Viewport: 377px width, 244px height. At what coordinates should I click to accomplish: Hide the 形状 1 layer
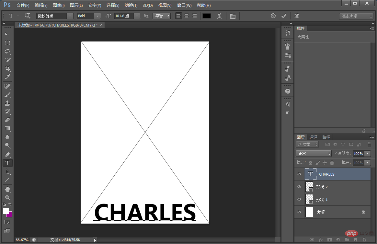tap(299, 199)
